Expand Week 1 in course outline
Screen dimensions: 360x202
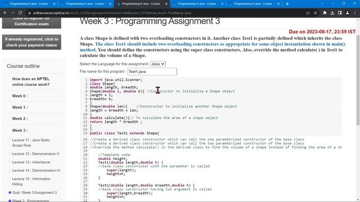tap(20, 107)
